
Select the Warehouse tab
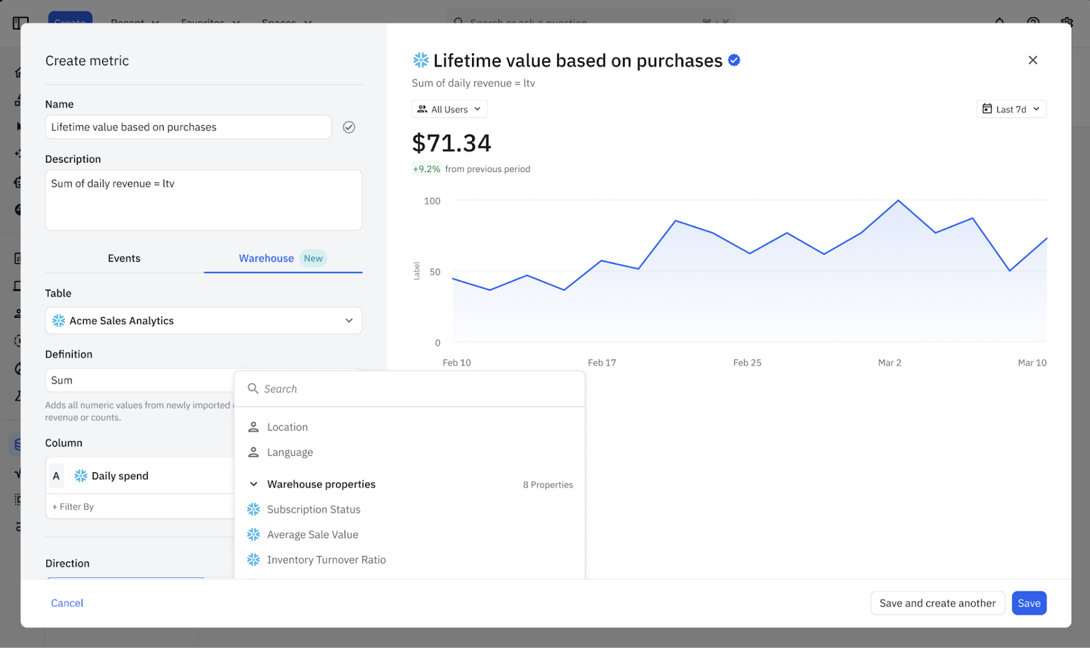[x=266, y=258]
